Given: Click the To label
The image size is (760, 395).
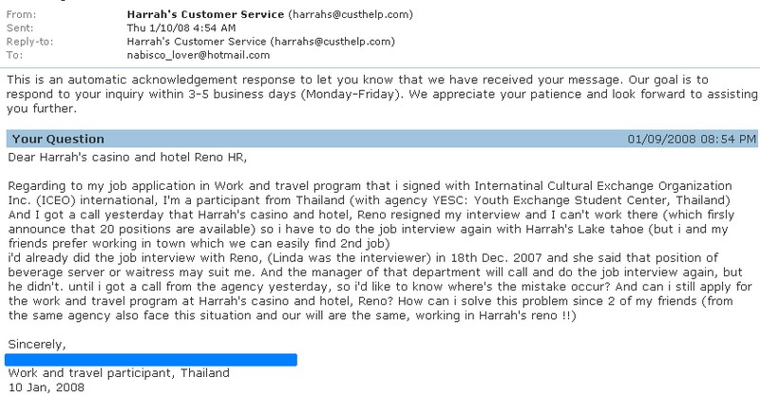Looking at the screenshot, I should (x=14, y=55).
